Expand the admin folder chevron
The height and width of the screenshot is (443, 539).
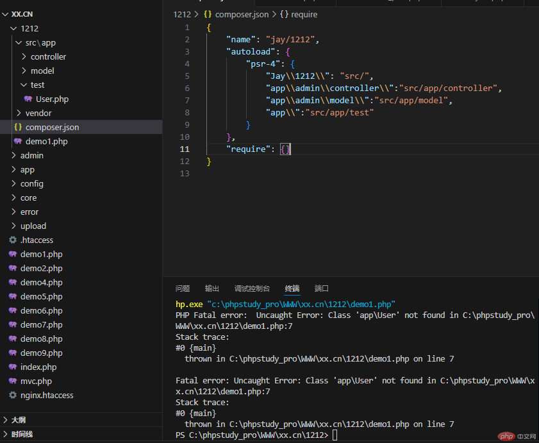point(13,155)
